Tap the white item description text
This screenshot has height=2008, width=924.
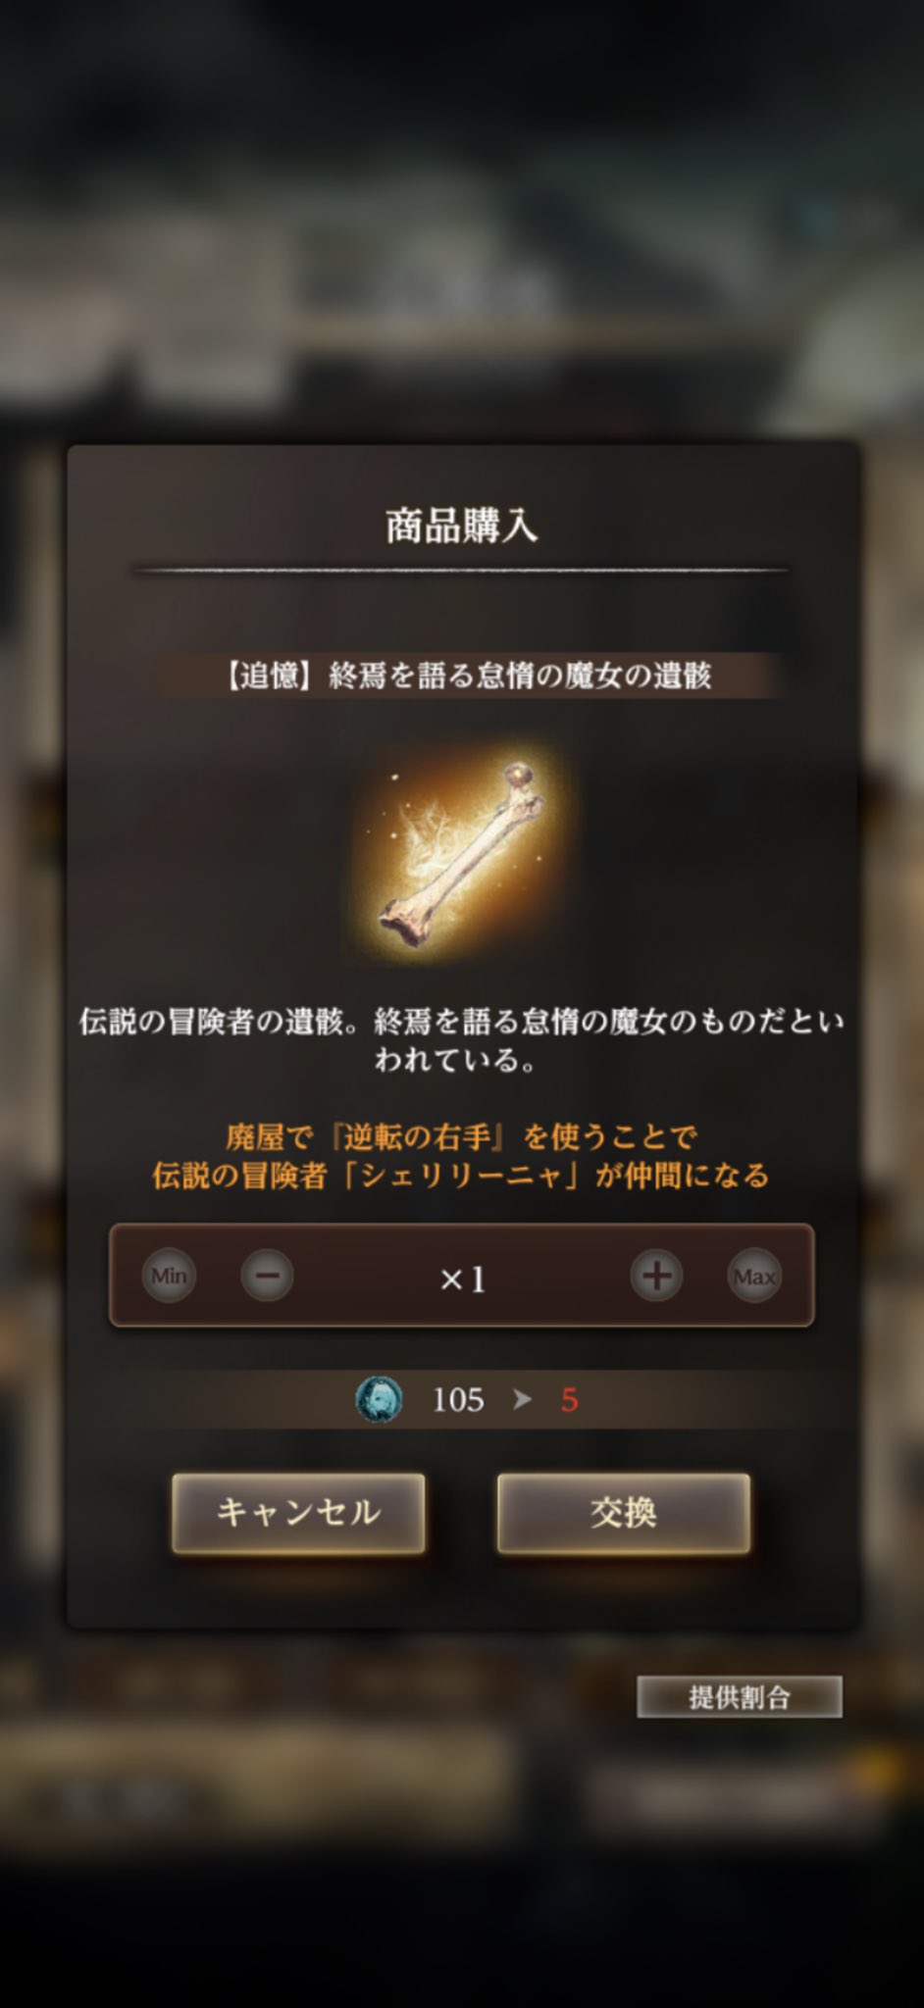point(462,1040)
